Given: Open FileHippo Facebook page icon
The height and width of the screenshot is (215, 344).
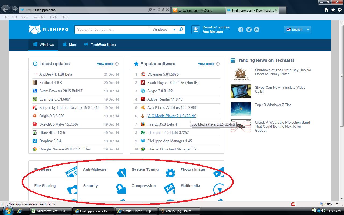Looking at the screenshot, I should [x=241, y=30].
